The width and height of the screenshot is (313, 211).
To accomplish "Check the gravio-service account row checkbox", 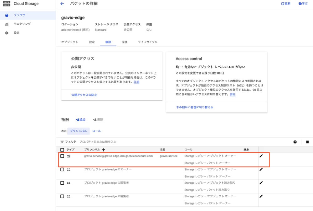I will click(x=62, y=156).
